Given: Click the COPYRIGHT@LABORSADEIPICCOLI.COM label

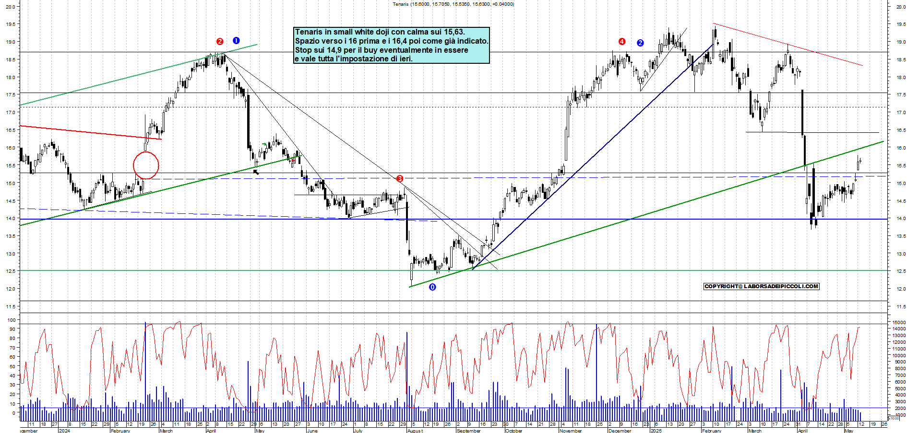Looking at the screenshot, I should pyautogui.click(x=762, y=286).
